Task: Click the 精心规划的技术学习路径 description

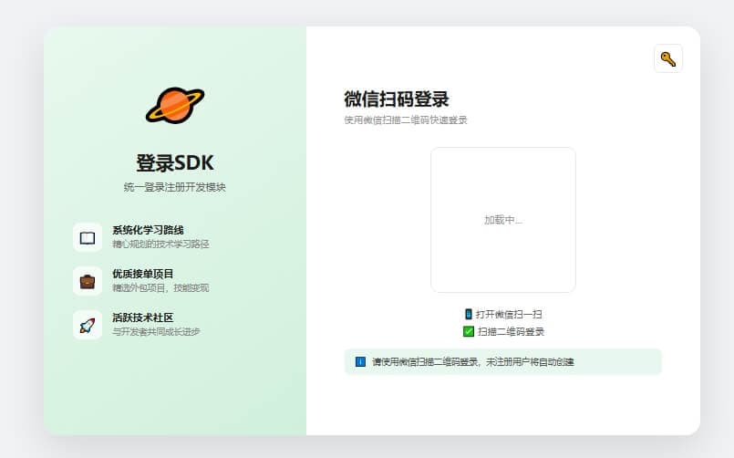Action: point(160,244)
